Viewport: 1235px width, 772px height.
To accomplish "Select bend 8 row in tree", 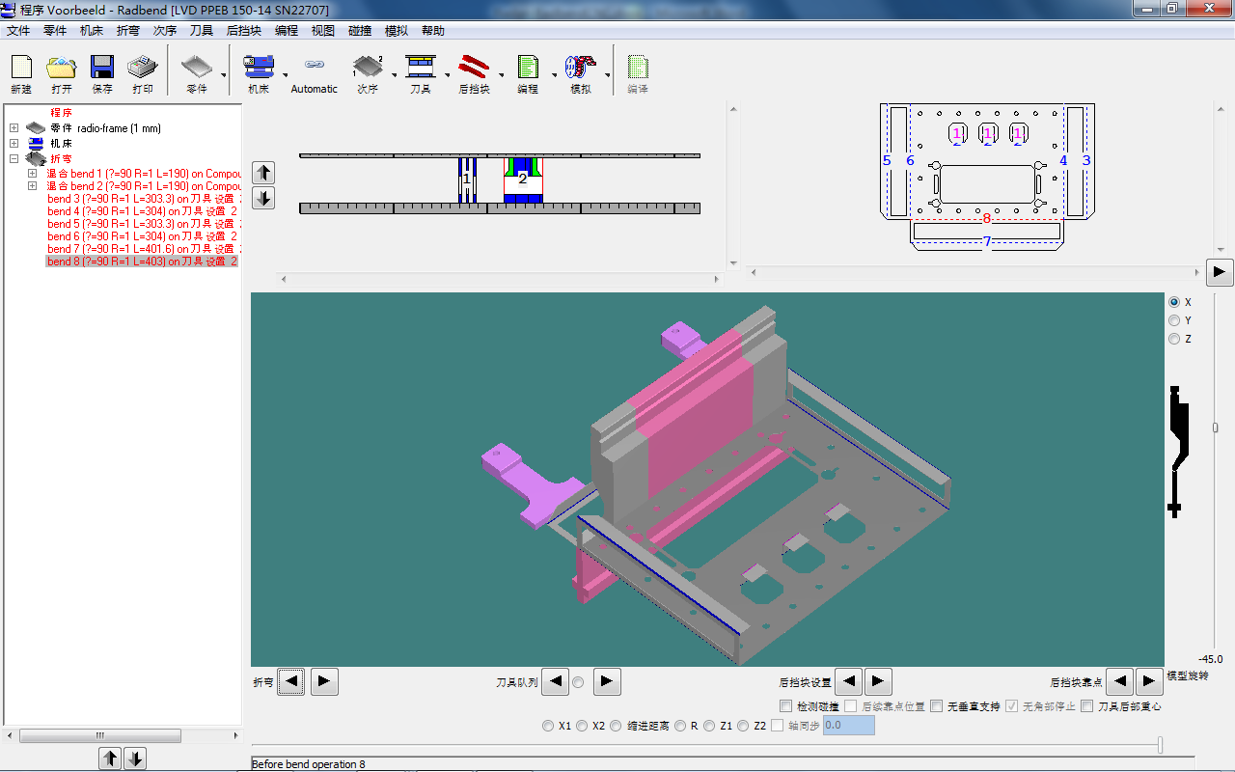I will [x=142, y=262].
